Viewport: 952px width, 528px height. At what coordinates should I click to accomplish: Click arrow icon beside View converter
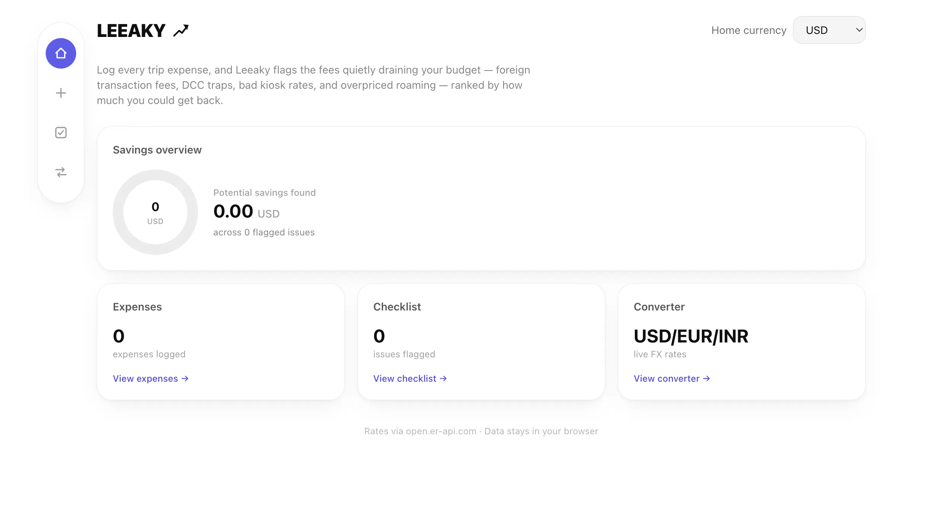tap(706, 378)
